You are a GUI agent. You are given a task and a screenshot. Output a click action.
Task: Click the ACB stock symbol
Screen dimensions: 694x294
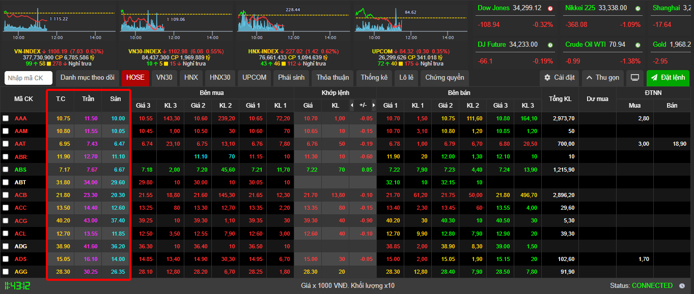click(x=21, y=195)
